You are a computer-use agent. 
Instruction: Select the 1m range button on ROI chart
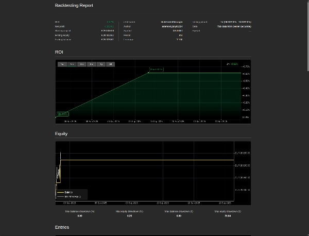point(72,64)
